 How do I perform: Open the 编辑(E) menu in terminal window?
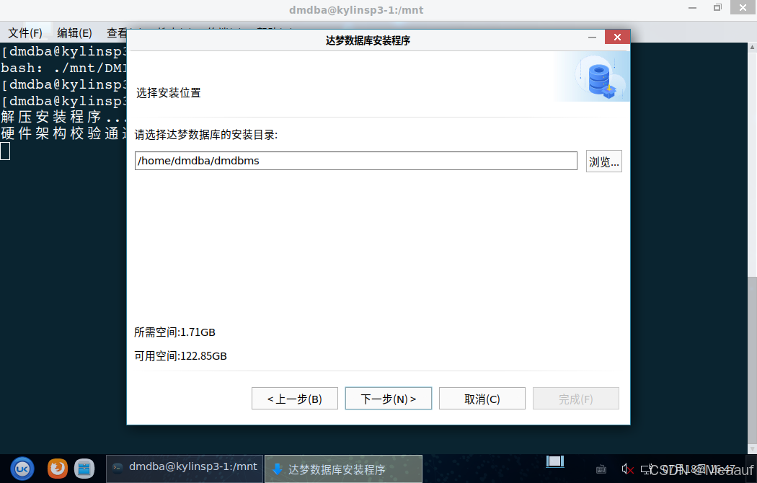coord(74,33)
